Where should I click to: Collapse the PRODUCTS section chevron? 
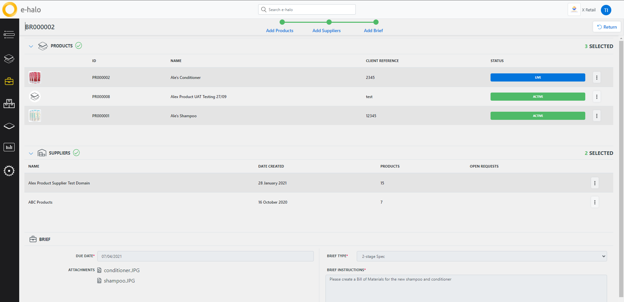click(x=31, y=46)
